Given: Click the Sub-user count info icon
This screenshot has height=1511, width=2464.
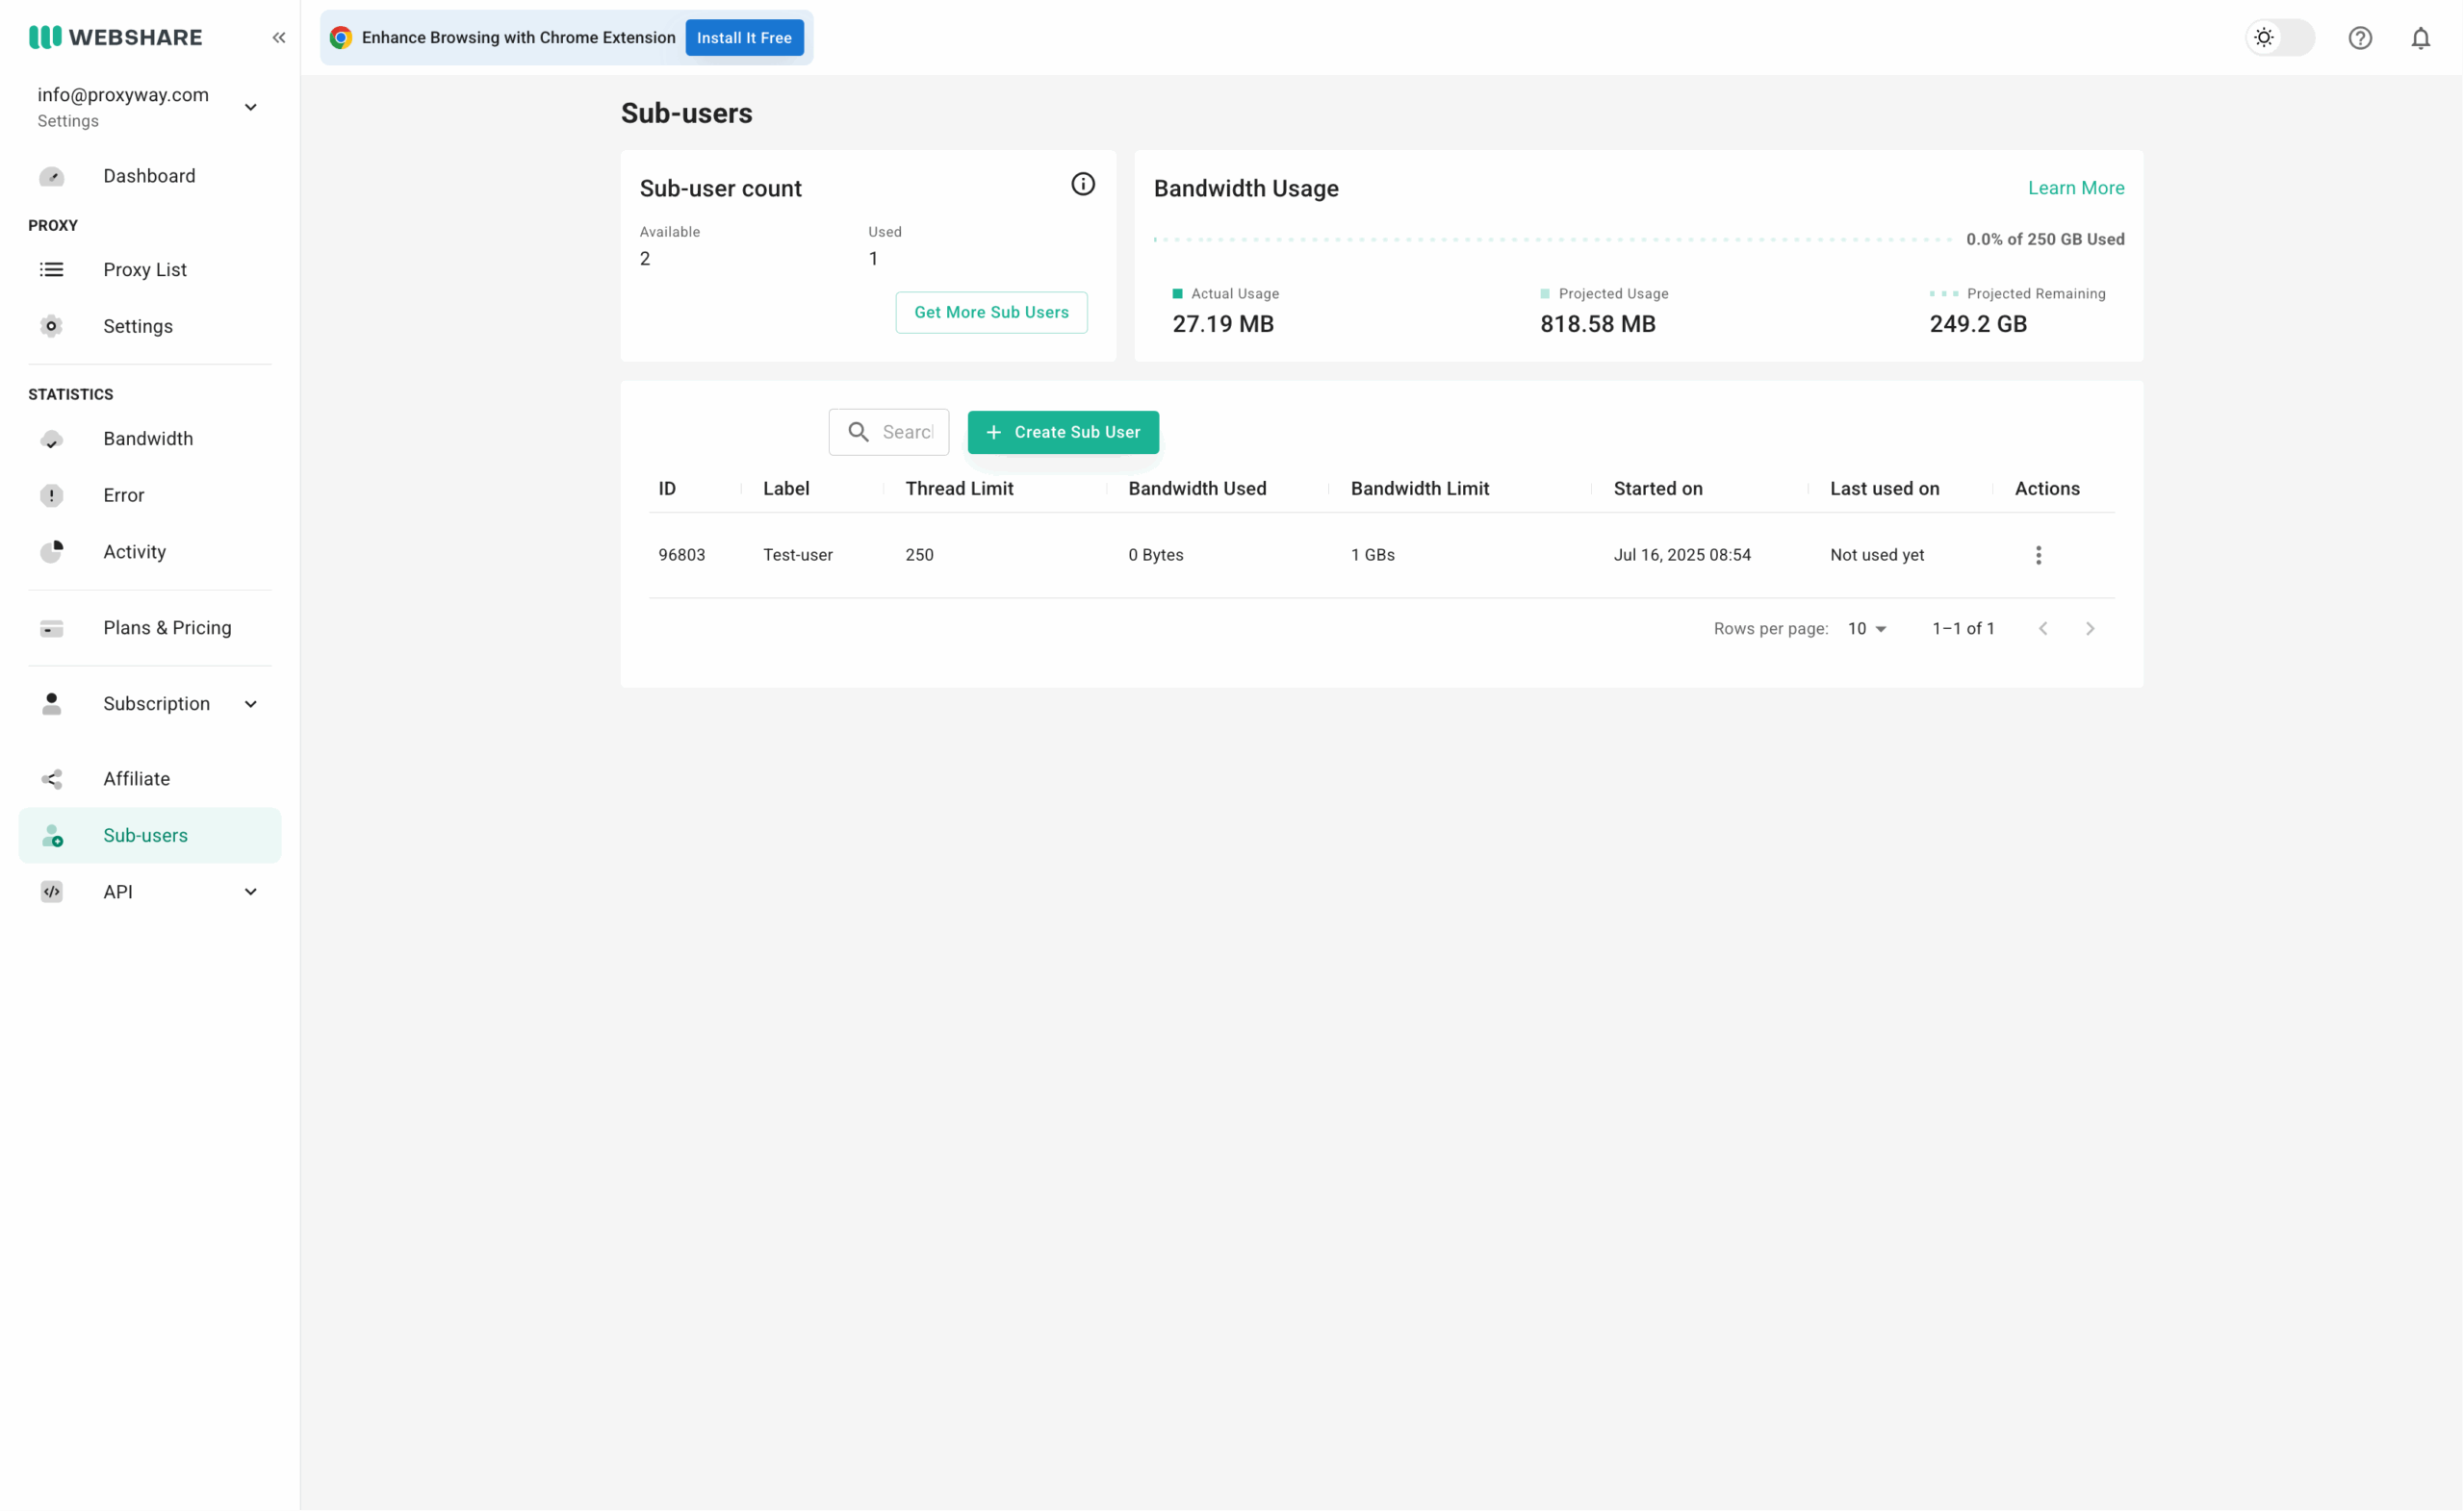Looking at the screenshot, I should (1083, 184).
